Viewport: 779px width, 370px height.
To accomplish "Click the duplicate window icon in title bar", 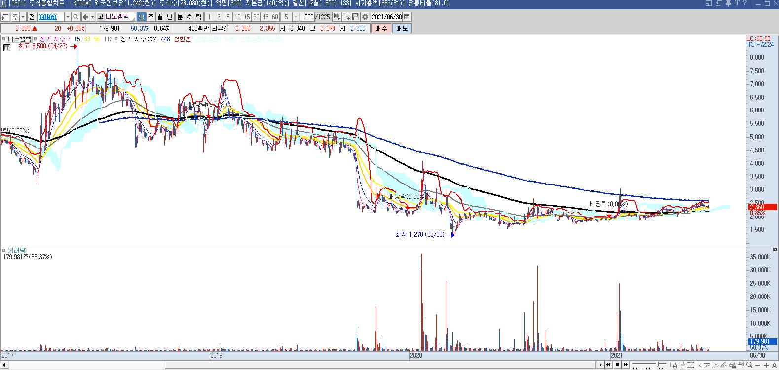I will click(719, 3).
